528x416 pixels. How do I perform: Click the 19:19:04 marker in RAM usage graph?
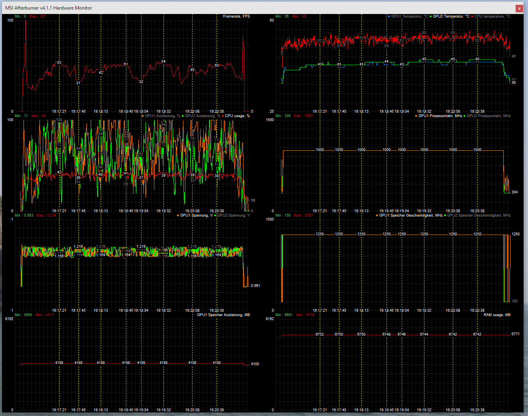point(402,410)
